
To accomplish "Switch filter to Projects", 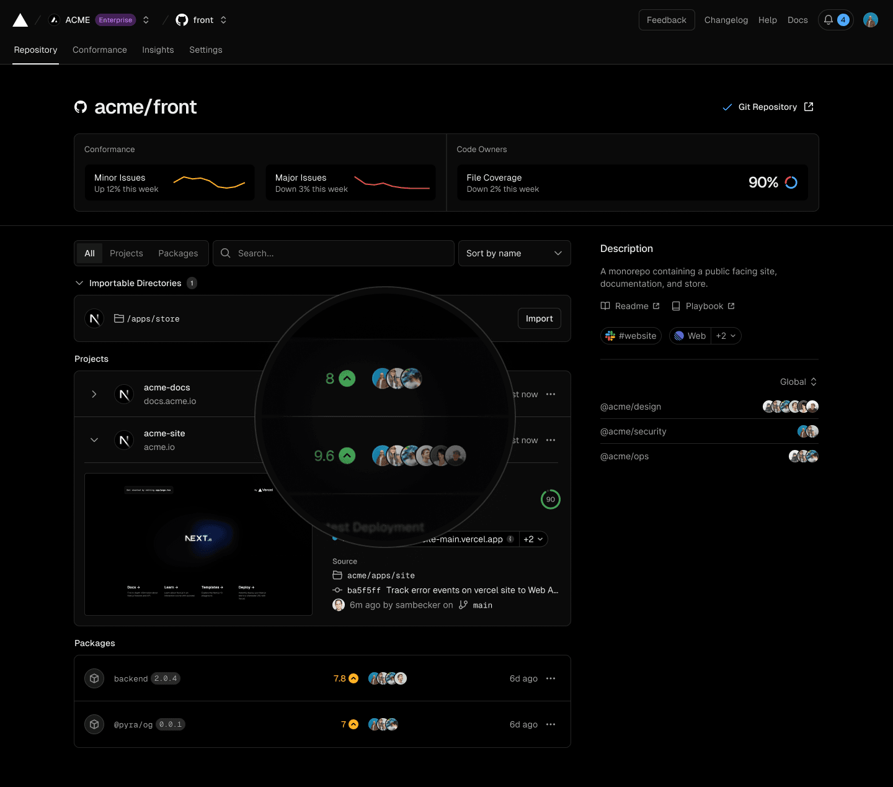I will pos(127,253).
